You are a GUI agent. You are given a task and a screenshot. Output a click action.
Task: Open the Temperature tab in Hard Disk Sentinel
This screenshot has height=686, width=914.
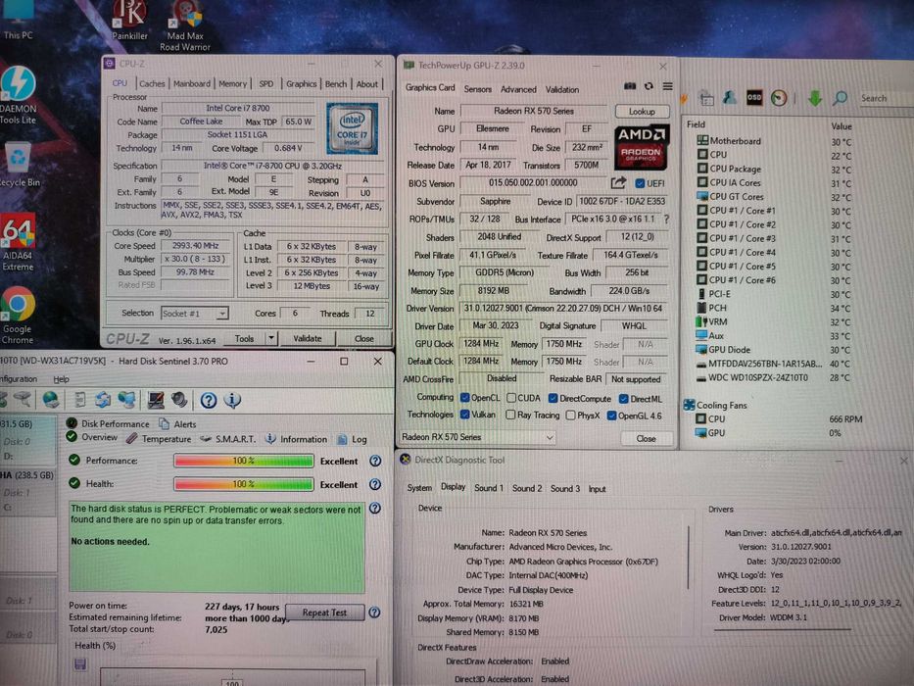point(159,439)
